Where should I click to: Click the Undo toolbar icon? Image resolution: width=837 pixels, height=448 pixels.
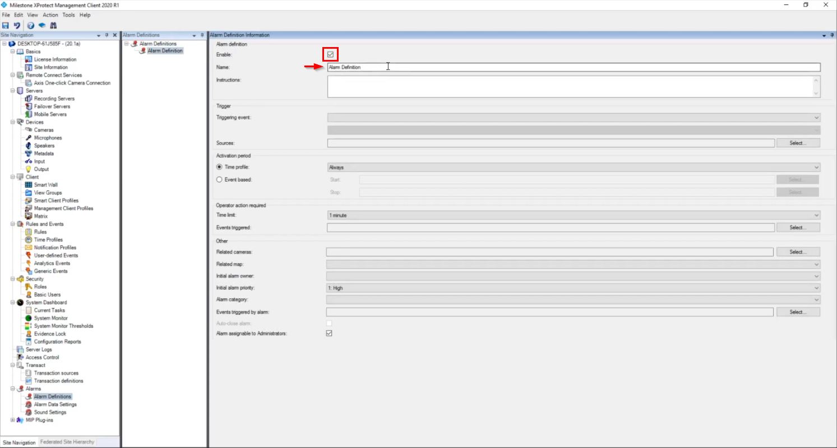17,25
